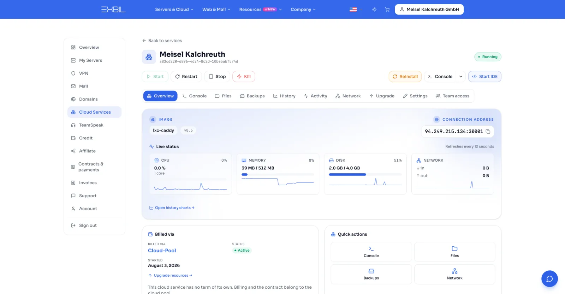Open VPN in the sidebar

point(94,73)
